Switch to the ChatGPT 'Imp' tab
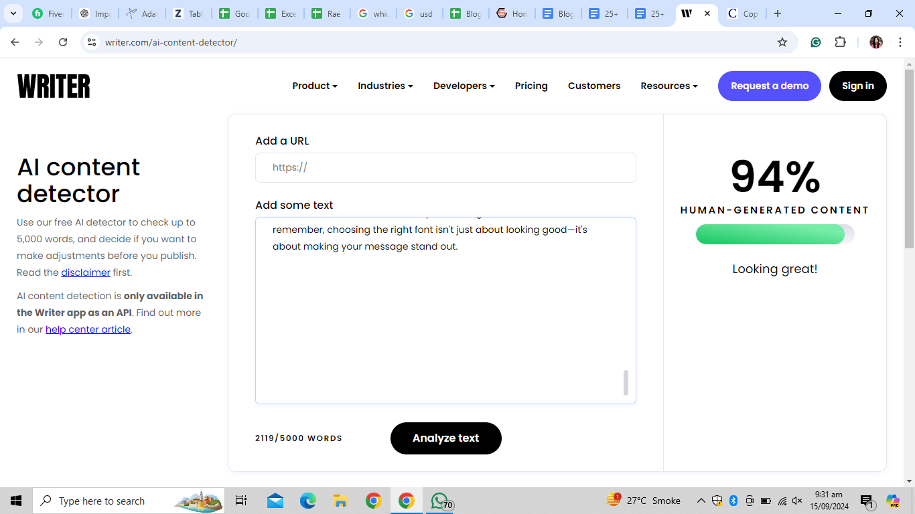The image size is (915, 514). (95, 13)
